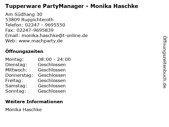The width and height of the screenshot is (169, 127).
Task: Click Geschlossen next to Sonntag
Action: coord(52,91)
